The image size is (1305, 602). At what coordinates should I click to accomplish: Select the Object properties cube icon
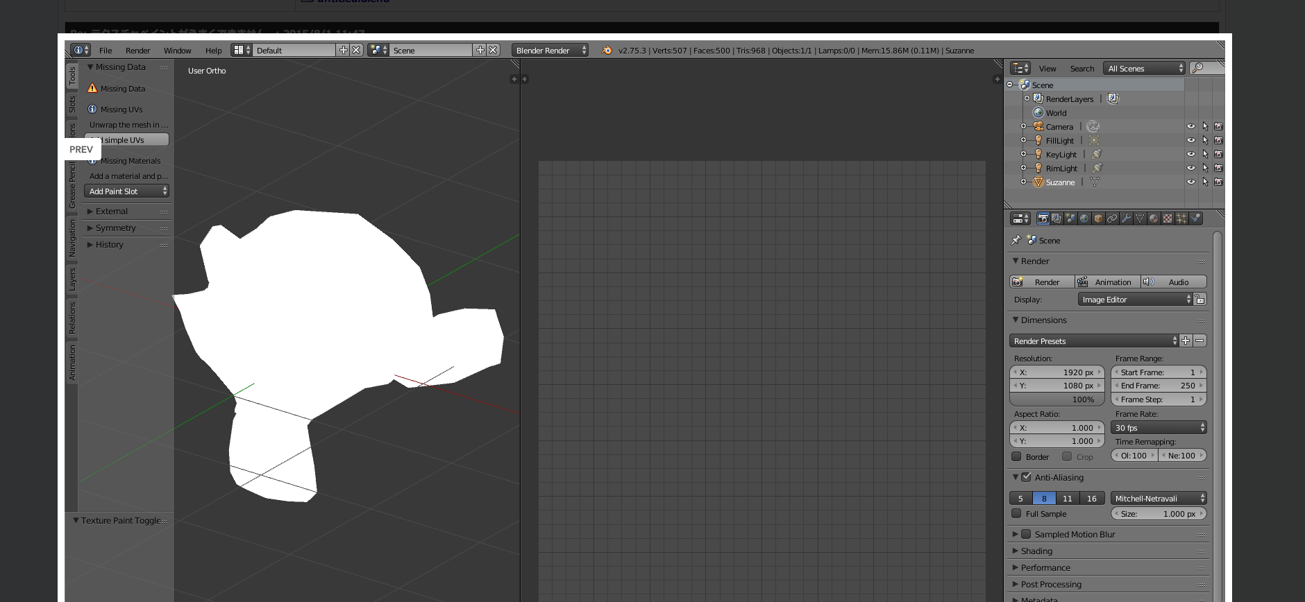click(1098, 218)
